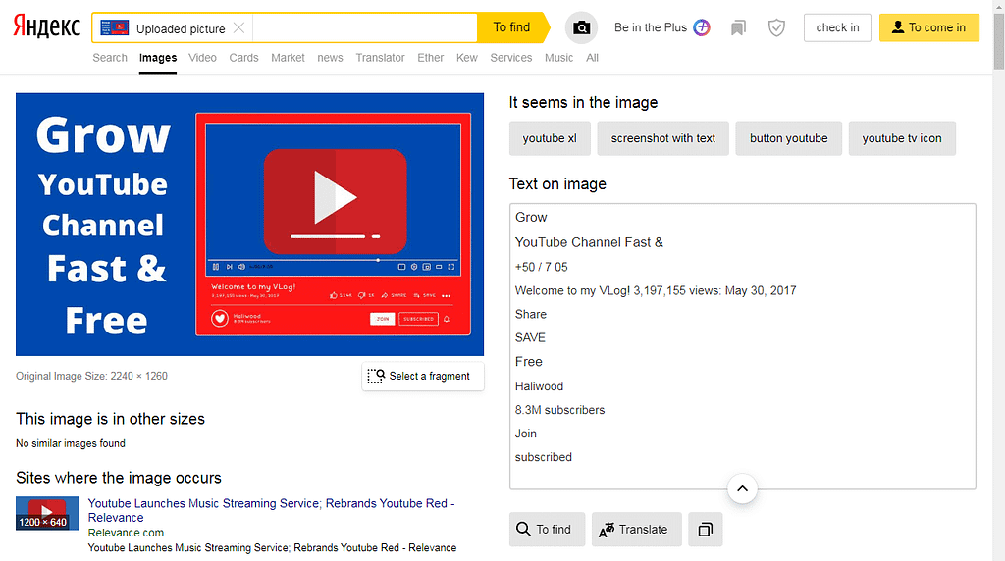This screenshot has width=1005, height=561.
Task: Translate the recognized image text
Action: pos(636,529)
